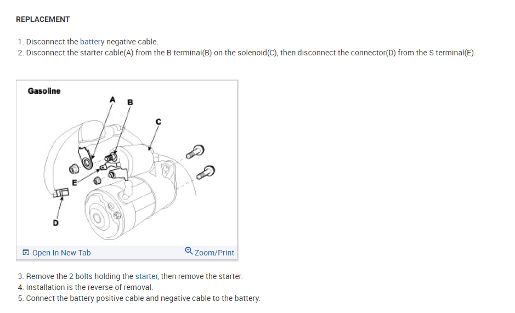Click the lower mounting bolt in the diagram
The width and height of the screenshot is (515, 313).
click(206, 172)
